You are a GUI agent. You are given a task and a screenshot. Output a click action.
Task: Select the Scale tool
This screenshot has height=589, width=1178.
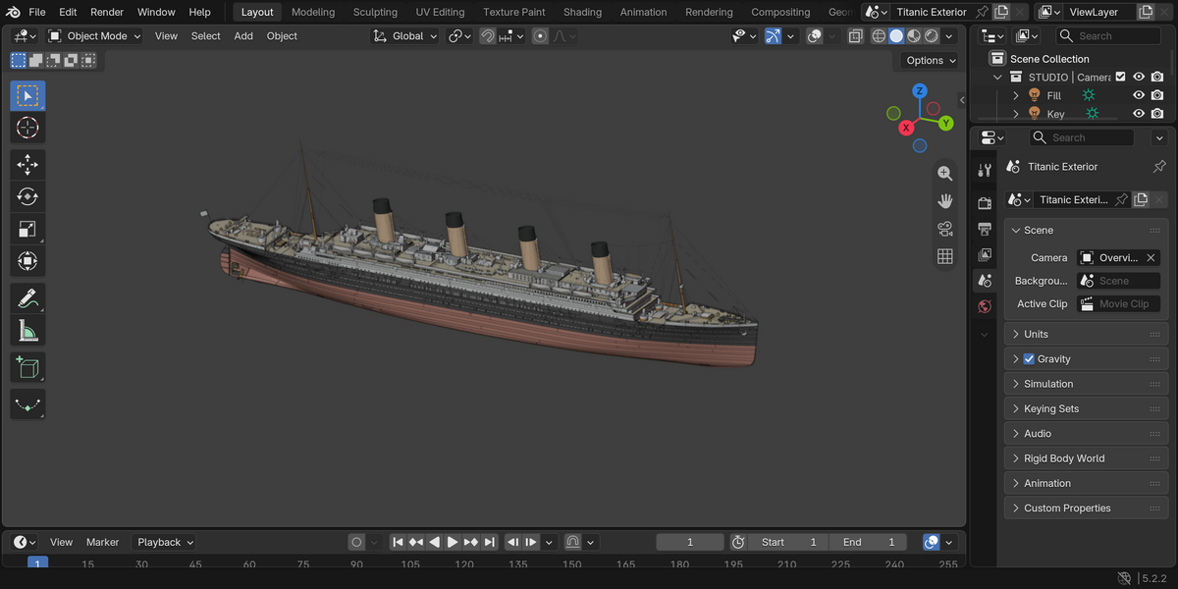27,229
